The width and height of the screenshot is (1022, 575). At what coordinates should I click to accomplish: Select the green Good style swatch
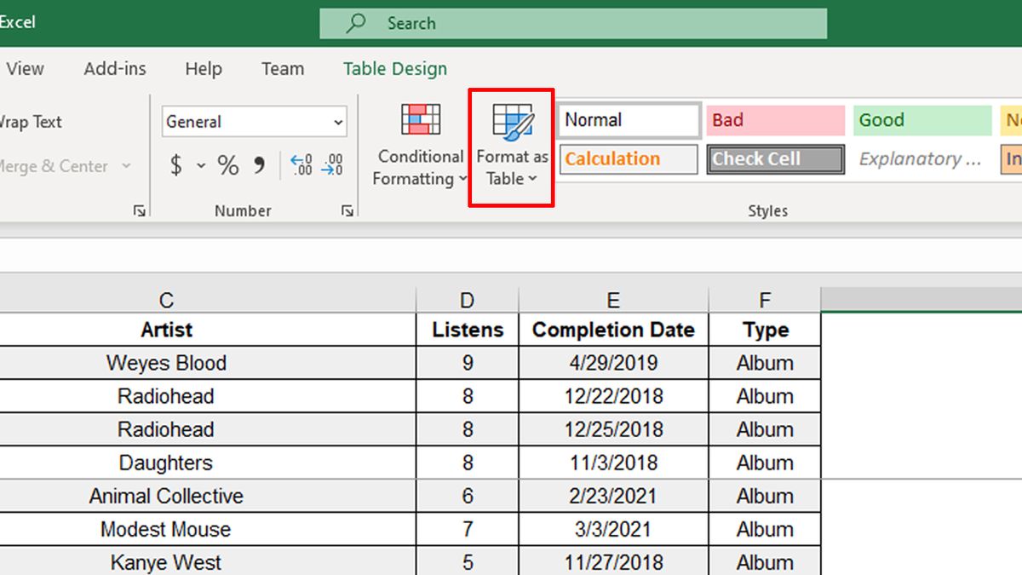(x=921, y=120)
